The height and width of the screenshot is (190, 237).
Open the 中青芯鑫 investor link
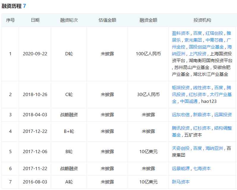[214, 40]
